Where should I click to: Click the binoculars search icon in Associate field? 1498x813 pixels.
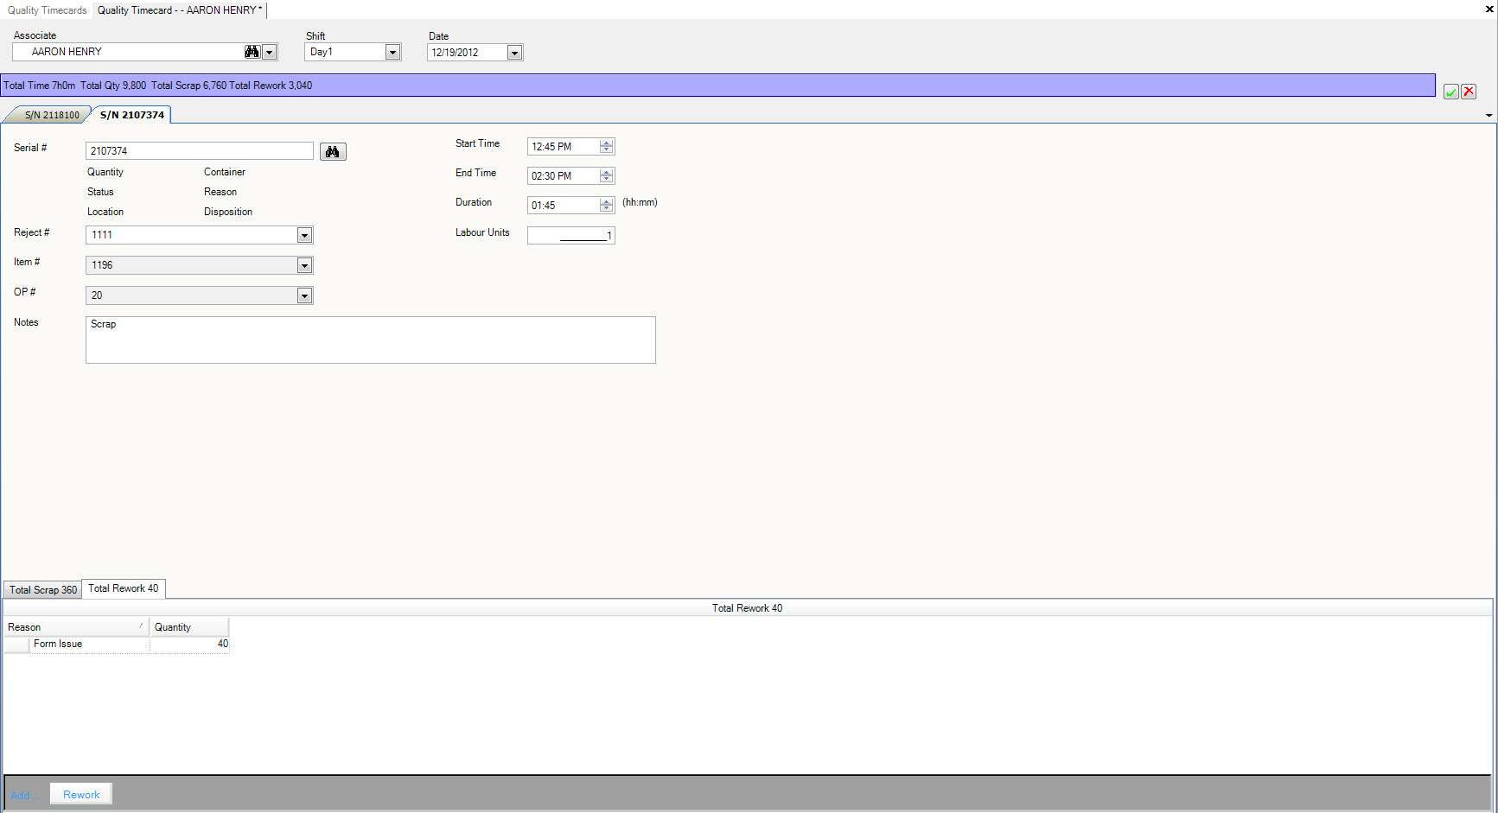pyautogui.click(x=252, y=52)
